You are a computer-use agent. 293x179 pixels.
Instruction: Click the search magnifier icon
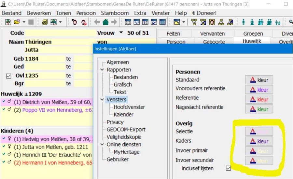pyautogui.click(x=290, y=22)
